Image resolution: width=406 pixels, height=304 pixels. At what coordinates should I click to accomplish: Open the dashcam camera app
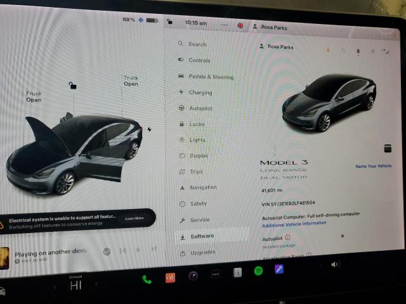(193, 276)
